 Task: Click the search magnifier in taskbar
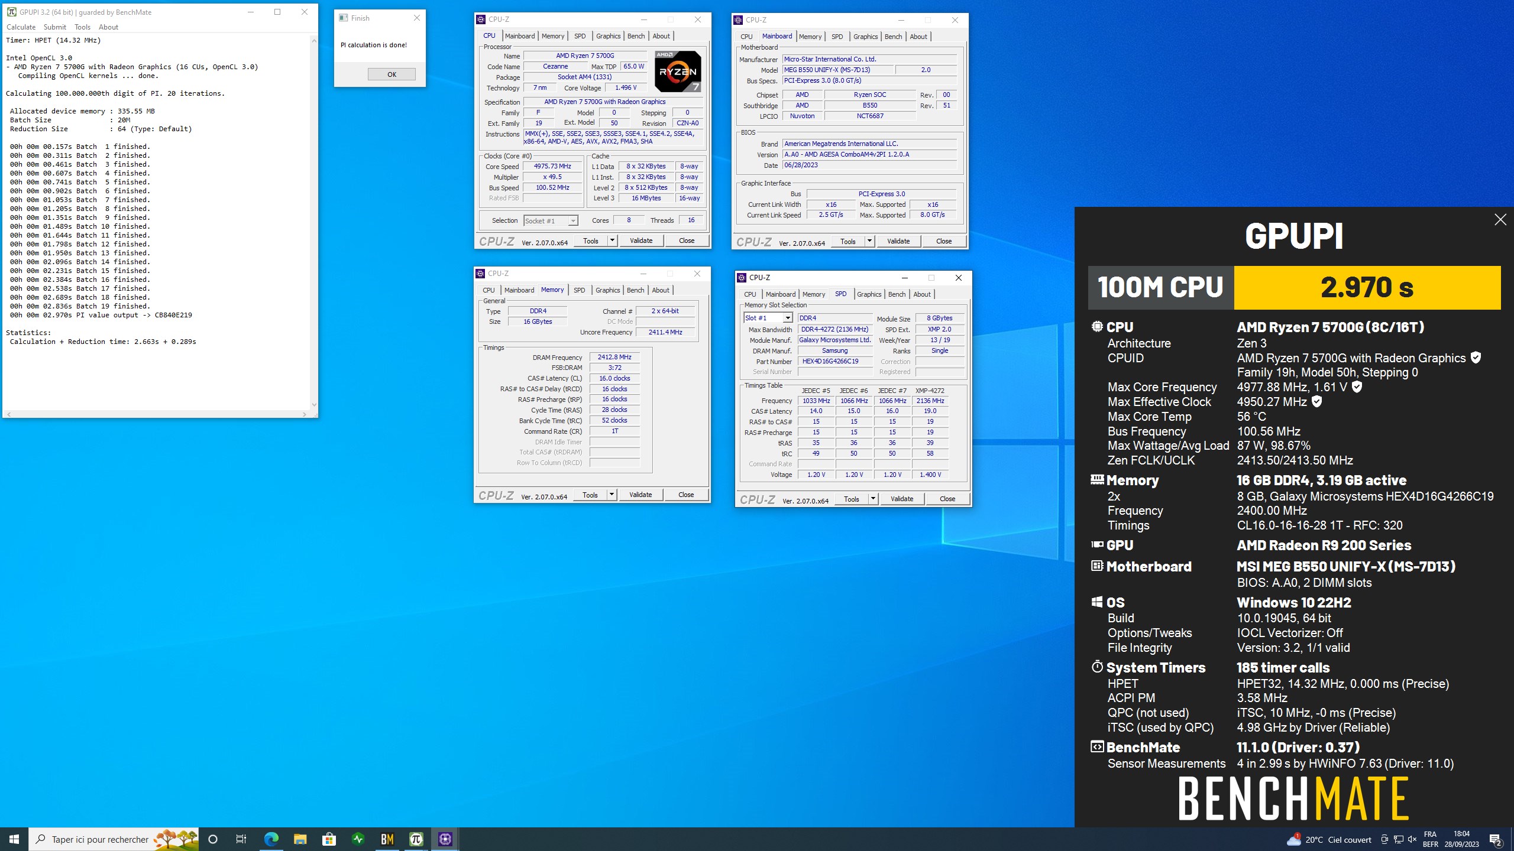[40, 839]
